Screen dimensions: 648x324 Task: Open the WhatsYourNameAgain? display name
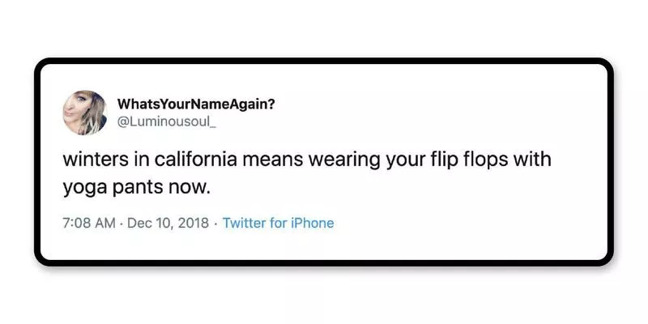point(196,104)
